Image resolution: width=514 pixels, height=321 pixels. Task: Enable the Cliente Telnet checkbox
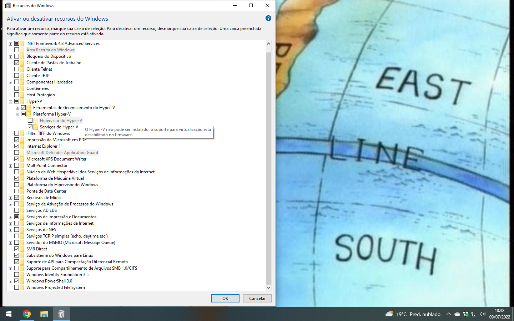point(16,69)
